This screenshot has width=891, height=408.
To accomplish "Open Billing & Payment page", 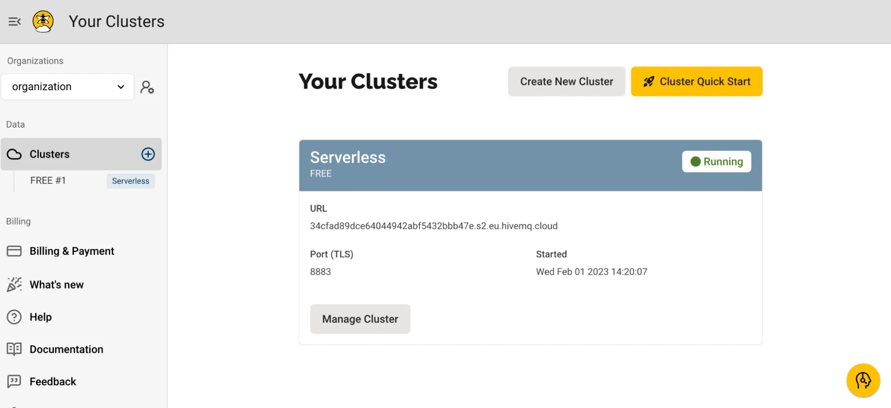I will [x=72, y=251].
